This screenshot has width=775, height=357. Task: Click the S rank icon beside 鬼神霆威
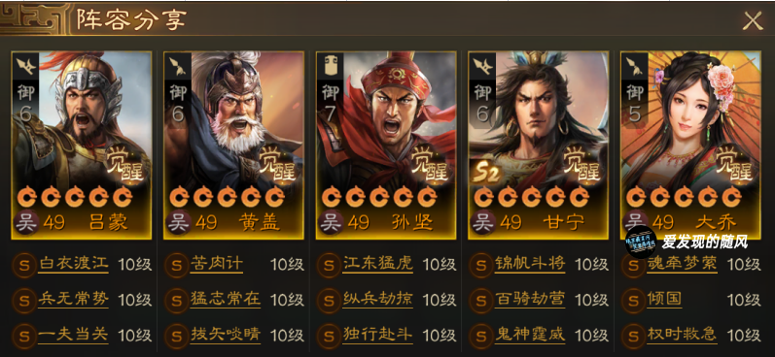point(480,336)
